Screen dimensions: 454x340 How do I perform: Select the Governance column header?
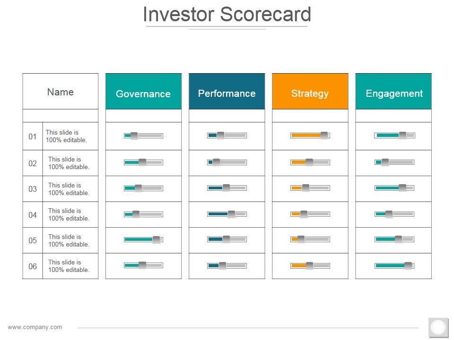click(143, 93)
